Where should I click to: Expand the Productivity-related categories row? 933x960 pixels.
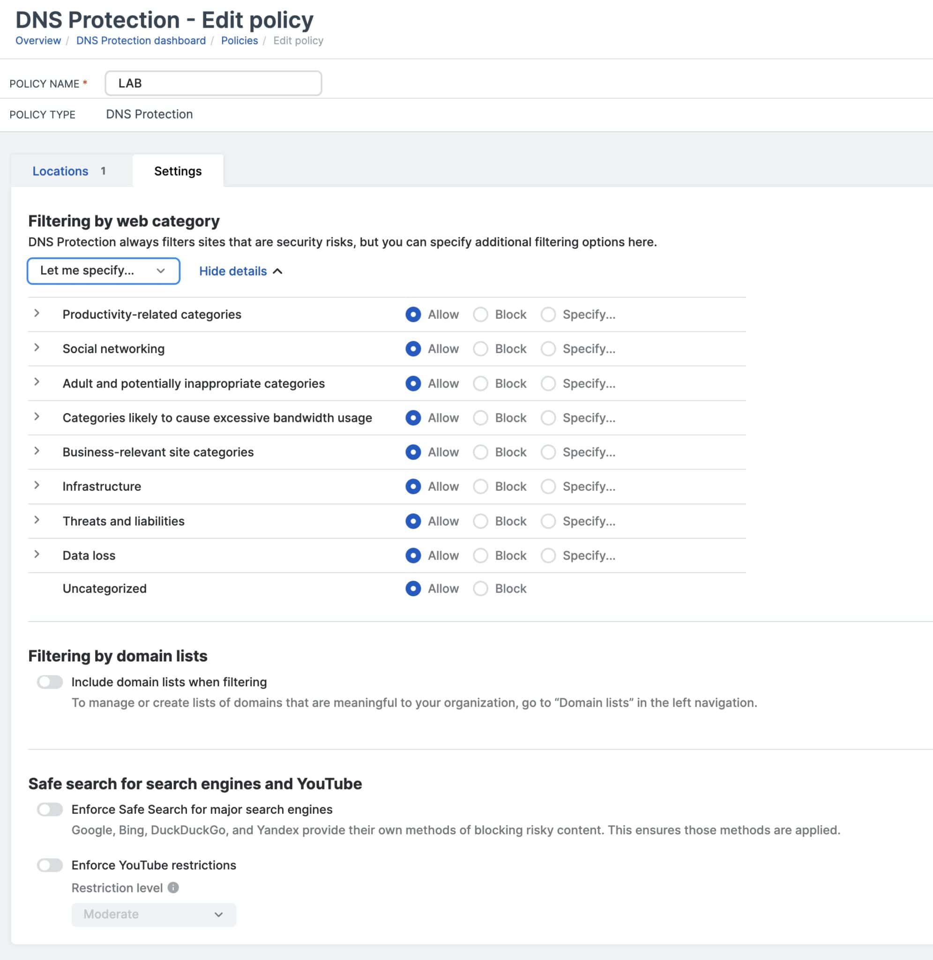(37, 314)
